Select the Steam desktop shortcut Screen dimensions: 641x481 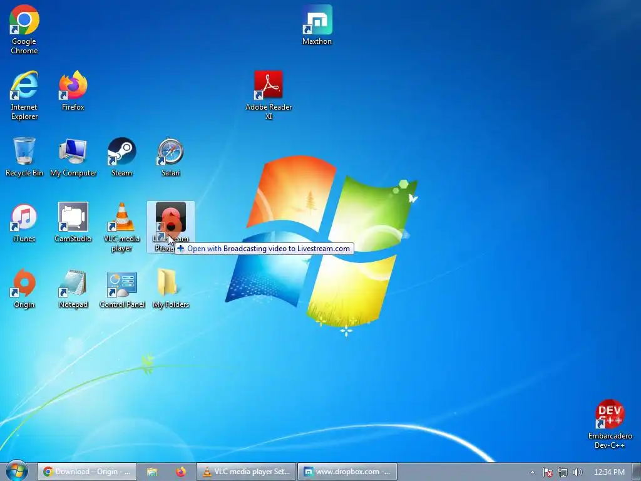tap(122, 157)
